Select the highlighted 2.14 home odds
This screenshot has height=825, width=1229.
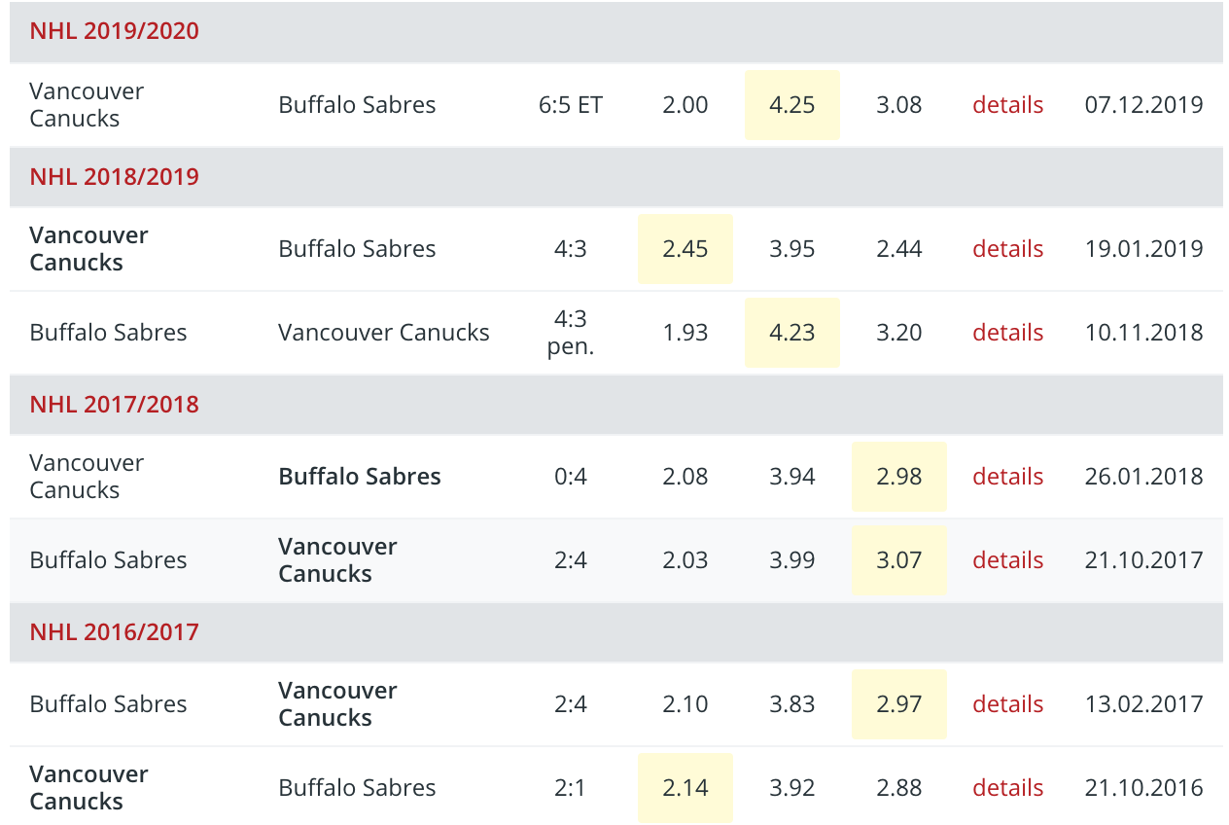tap(685, 788)
